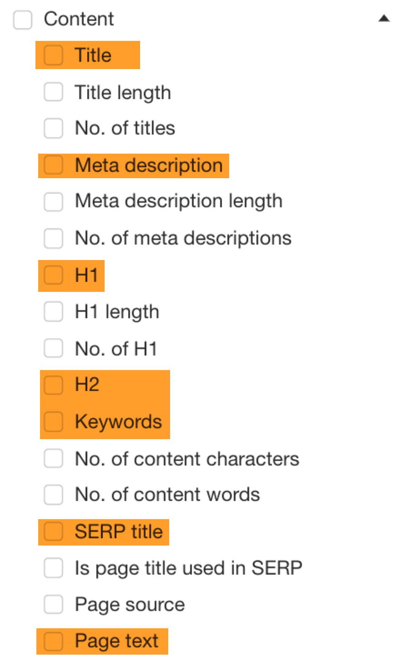Image resolution: width=402 pixels, height=661 pixels.
Task: Check the Meta description length option
Action: point(53,202)
